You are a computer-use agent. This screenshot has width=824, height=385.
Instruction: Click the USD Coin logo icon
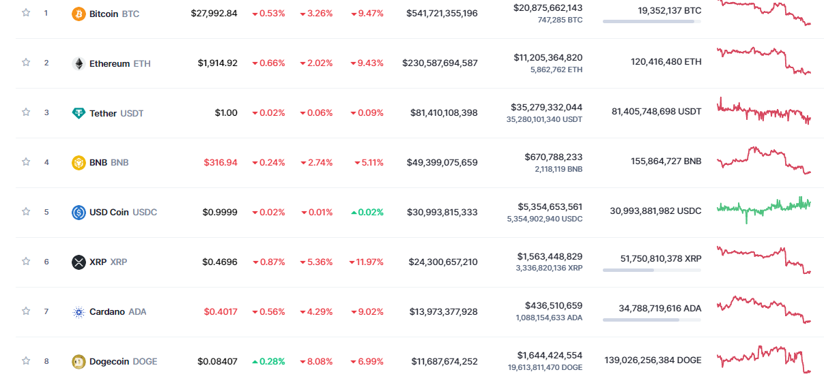(x=79, y=213)
